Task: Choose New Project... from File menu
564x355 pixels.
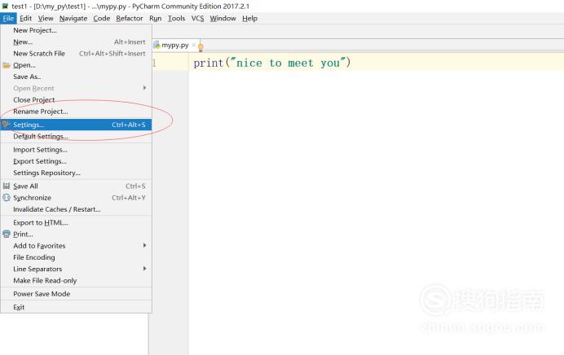Action: pyautogui.click(x=76, y=30)
